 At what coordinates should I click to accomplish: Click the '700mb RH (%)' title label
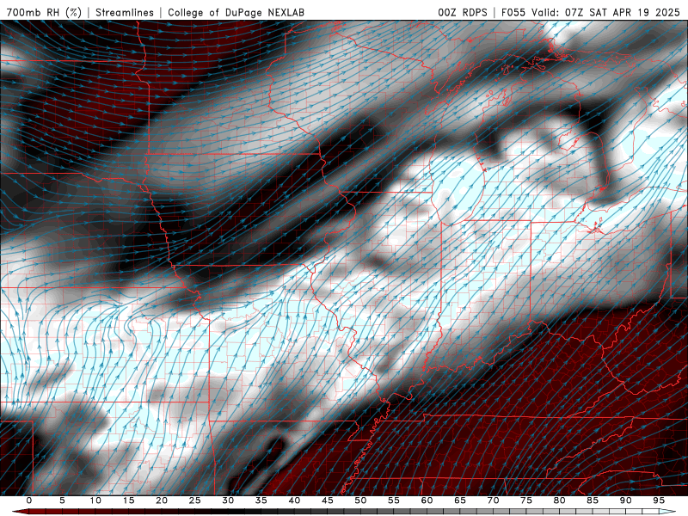click(45, 12)
